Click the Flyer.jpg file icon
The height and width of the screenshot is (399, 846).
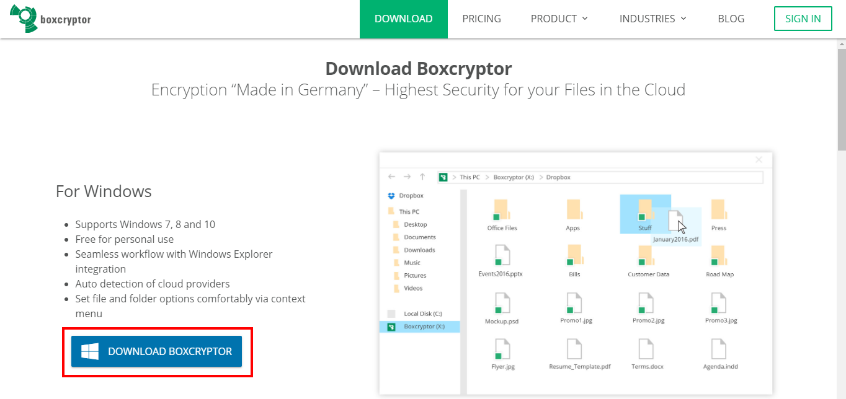pos(501,349)
